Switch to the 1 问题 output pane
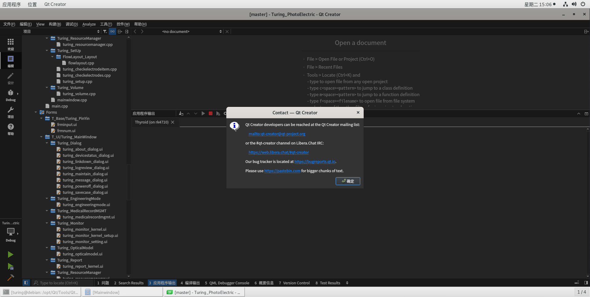Viewport: 590px width, 297px height. coord(103,283)
